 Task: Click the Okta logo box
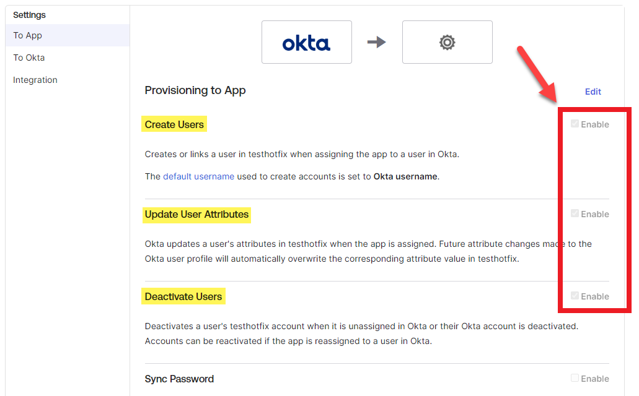[x=306, y=42]
